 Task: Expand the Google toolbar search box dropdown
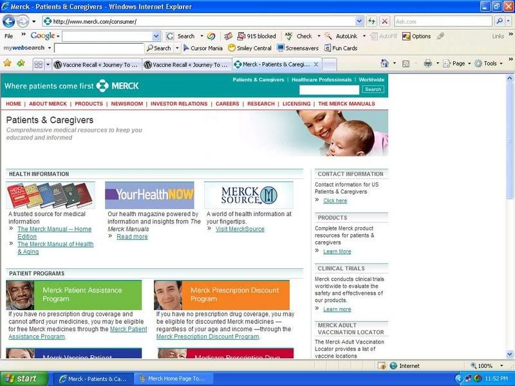156,36
